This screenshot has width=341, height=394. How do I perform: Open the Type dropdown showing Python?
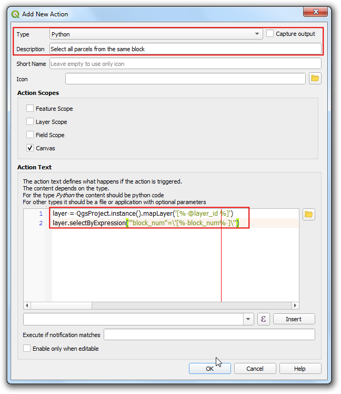(156, 34)
